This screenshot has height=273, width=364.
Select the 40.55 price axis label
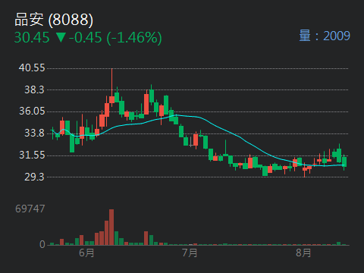click(32, 67)
